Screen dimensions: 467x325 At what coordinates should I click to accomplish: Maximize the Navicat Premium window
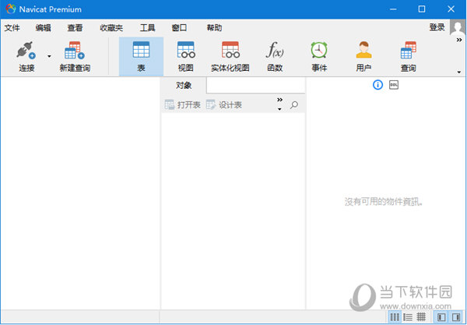click(x=422, y=9)
